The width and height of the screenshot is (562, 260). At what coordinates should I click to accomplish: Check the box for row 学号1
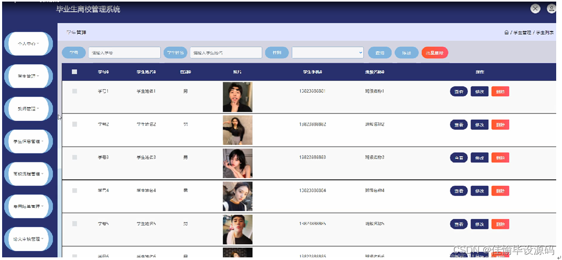tap(75, 91)
